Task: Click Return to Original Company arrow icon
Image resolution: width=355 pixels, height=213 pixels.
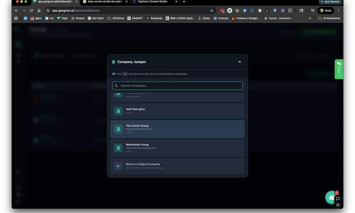Action: point(118,166)
